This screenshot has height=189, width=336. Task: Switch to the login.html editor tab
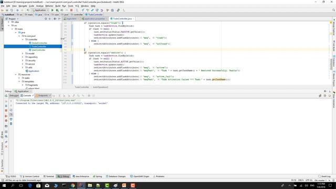tap(71, 19)
